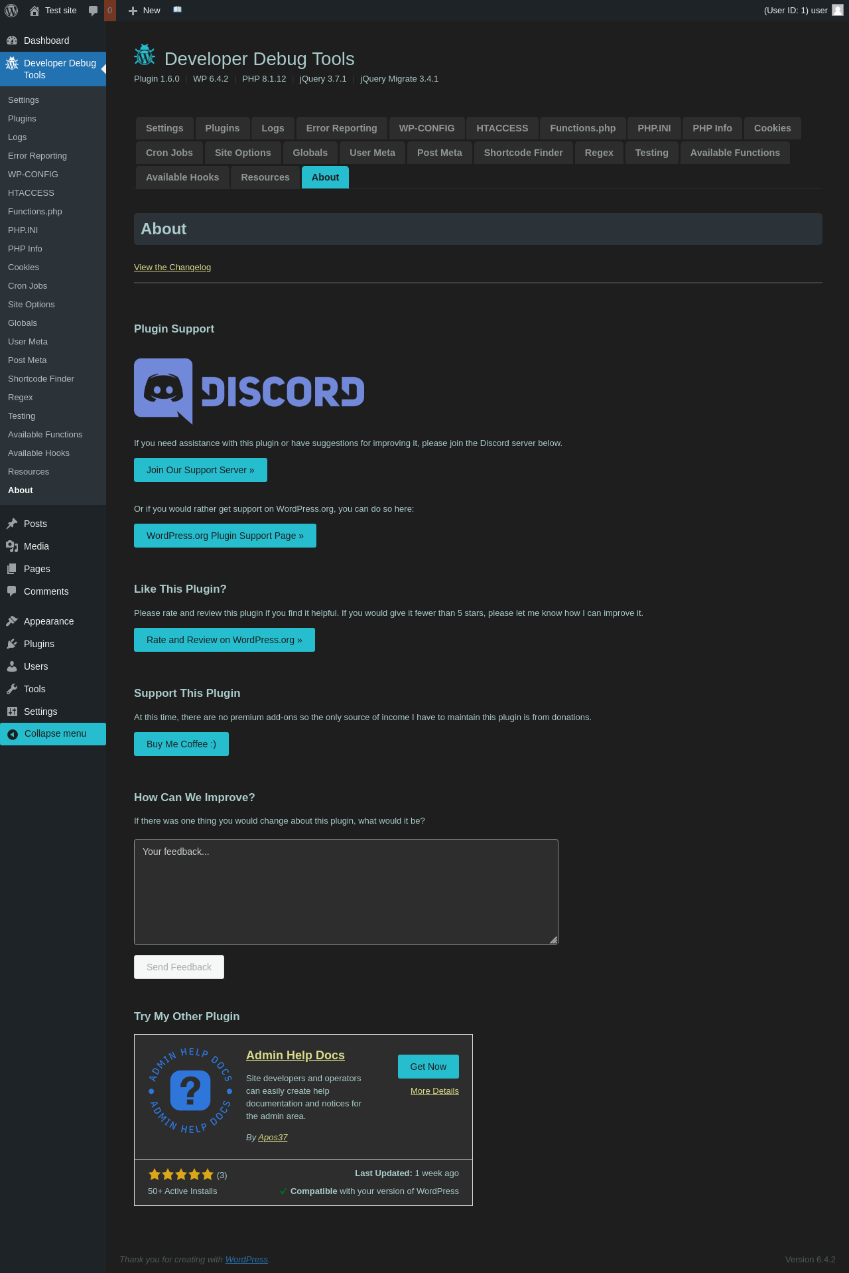The width and height of the screenshot is (849, 1273).
Task: Open Available Functions in sidebar submenu
Action: coord(53,435)
